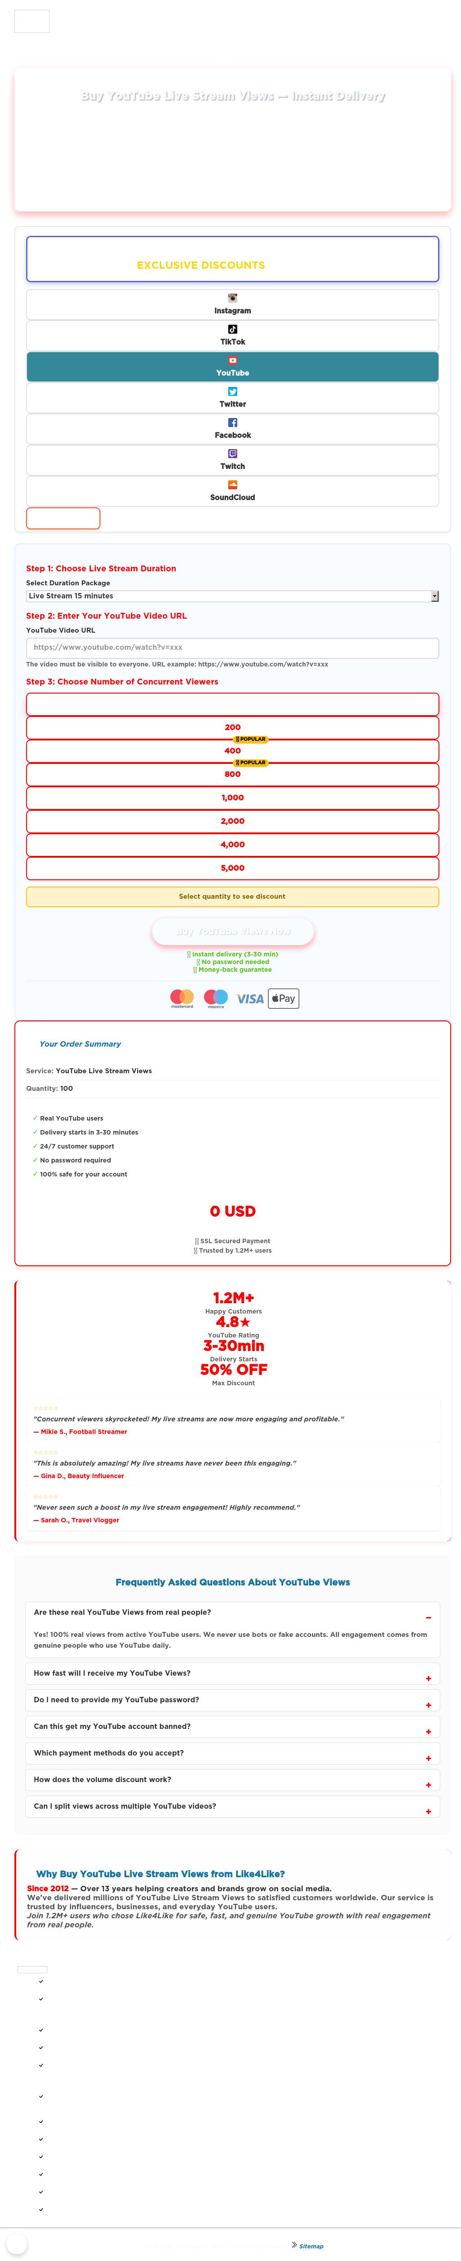Click the Instagram camera icon
Image resolution: width=461 pixels, height=2261 pixels.
[x=232, y=298]
